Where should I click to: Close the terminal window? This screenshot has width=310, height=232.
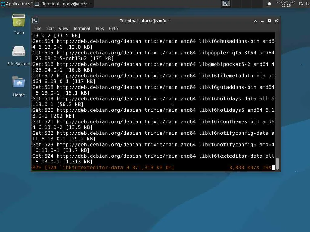tap(276, 21)
